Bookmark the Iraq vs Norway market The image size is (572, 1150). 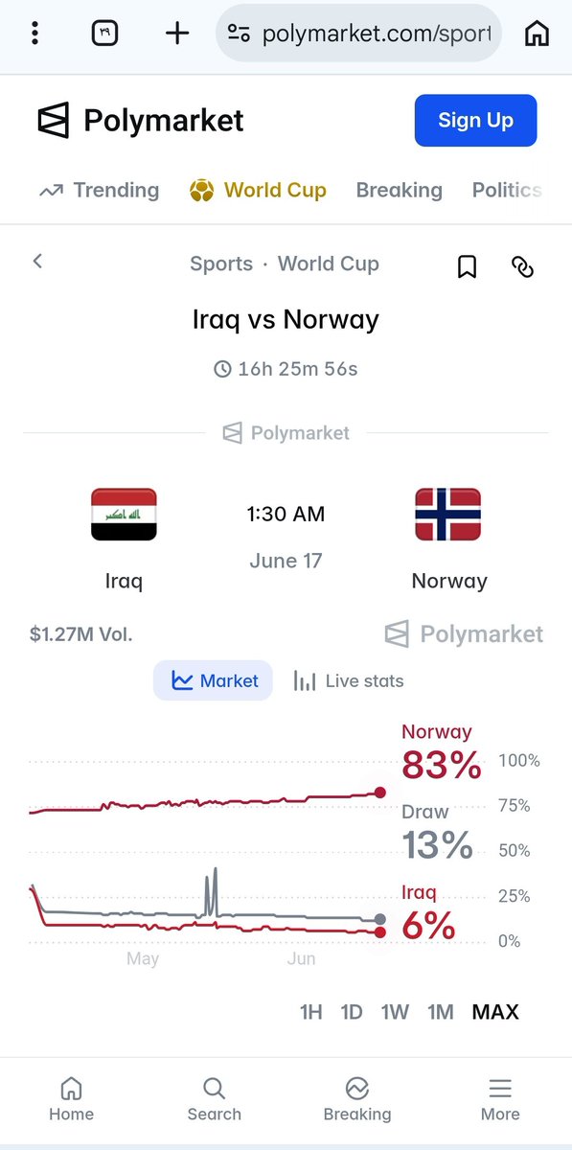point(467,266)
